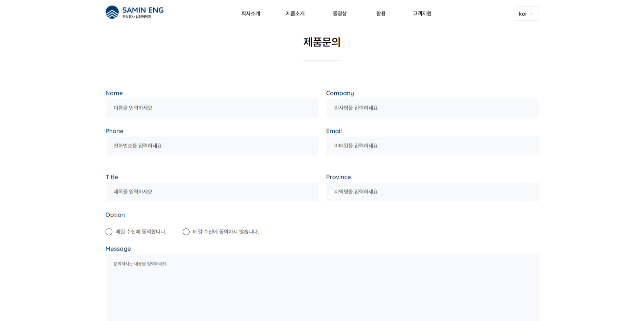Select the 메일 수신에 동의합니다 radio button
This screenshot has height=321, width=644.
tap(109, 232)
